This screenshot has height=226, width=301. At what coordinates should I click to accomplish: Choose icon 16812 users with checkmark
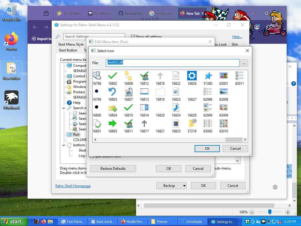[144, 76]
